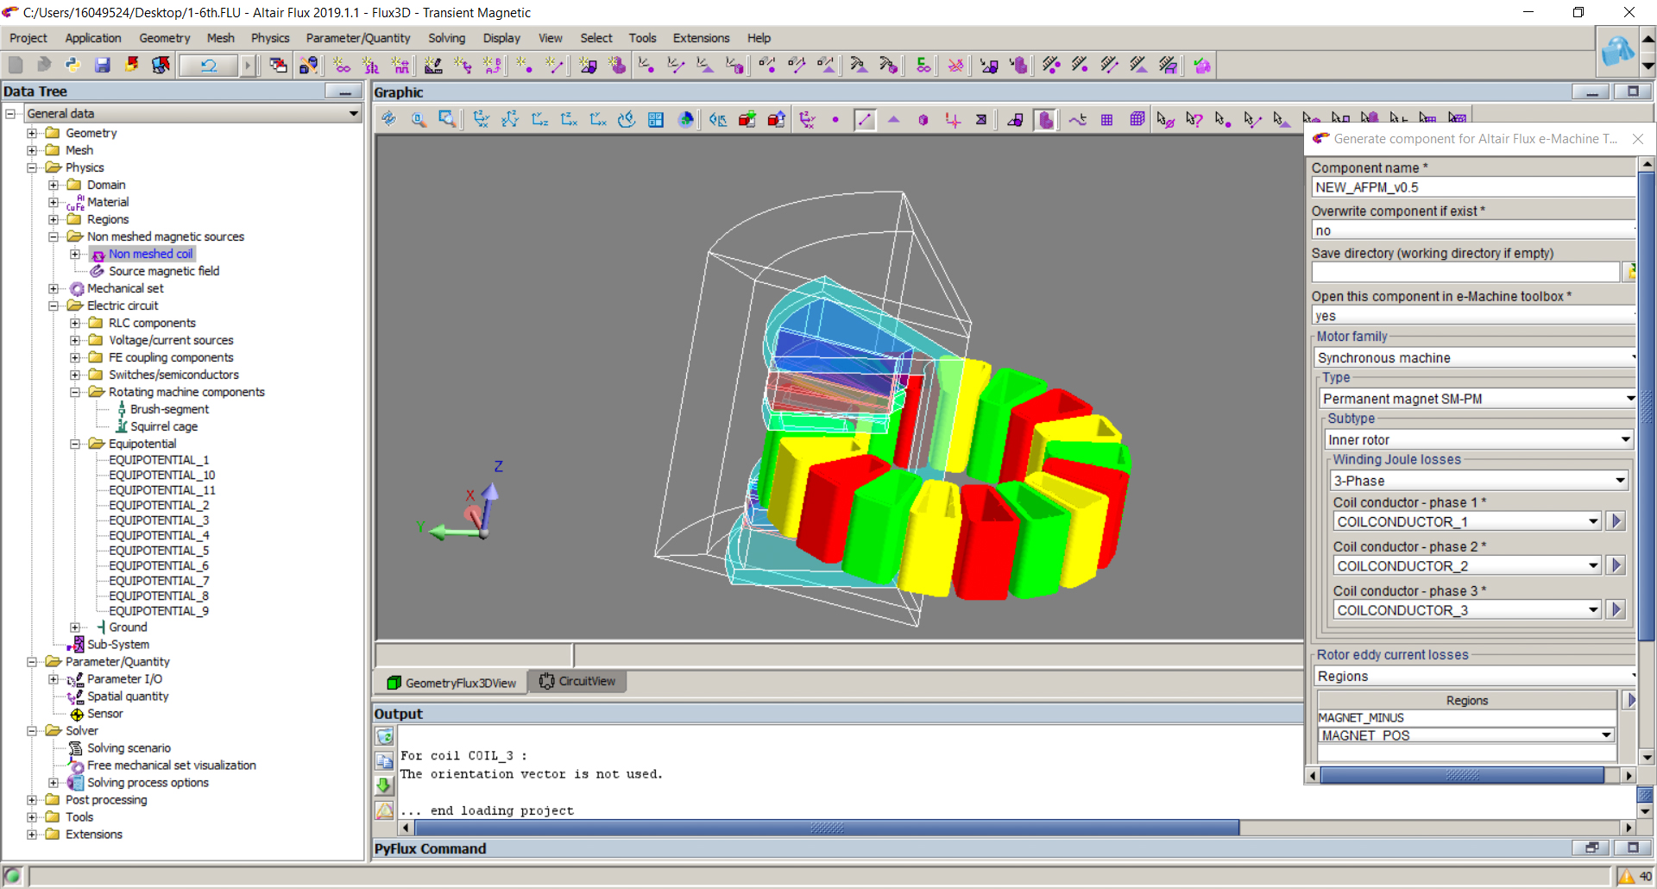Open the MAGNET_POS regions dropdown
Viewport: 1657px width, 889px height.
click(1606, 735)
